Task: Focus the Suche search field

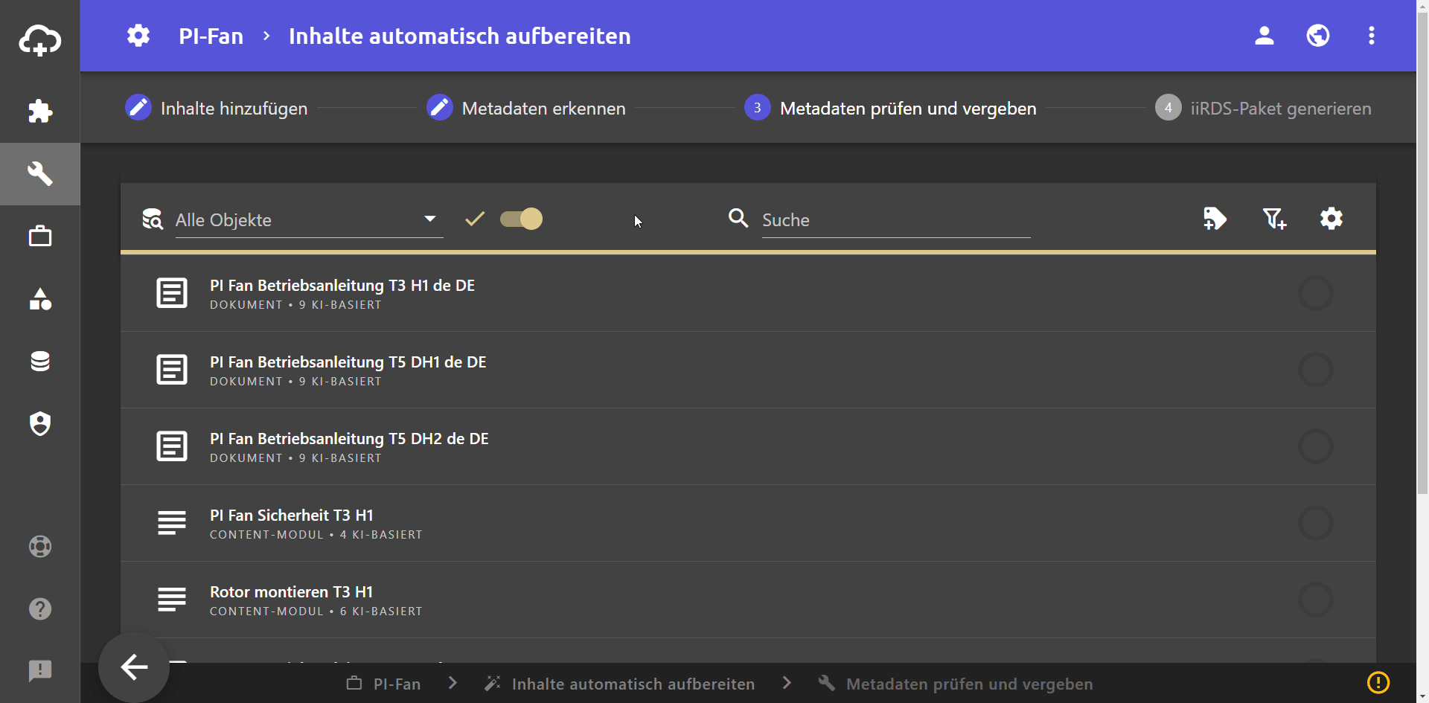Action: (x=896, y=220)
